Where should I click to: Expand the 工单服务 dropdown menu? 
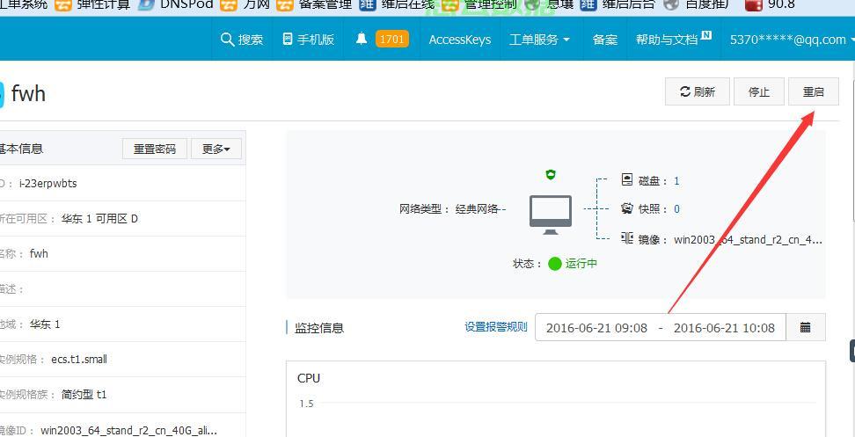click(x=539, y=40)
